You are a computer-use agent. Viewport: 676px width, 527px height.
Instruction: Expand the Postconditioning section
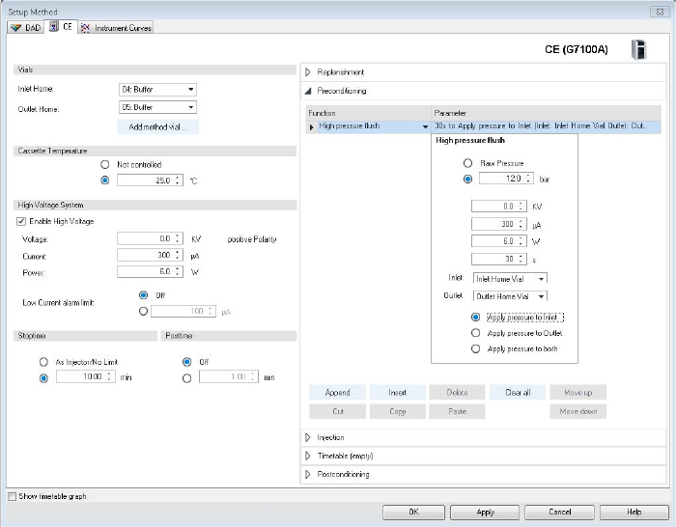(308, 475)
